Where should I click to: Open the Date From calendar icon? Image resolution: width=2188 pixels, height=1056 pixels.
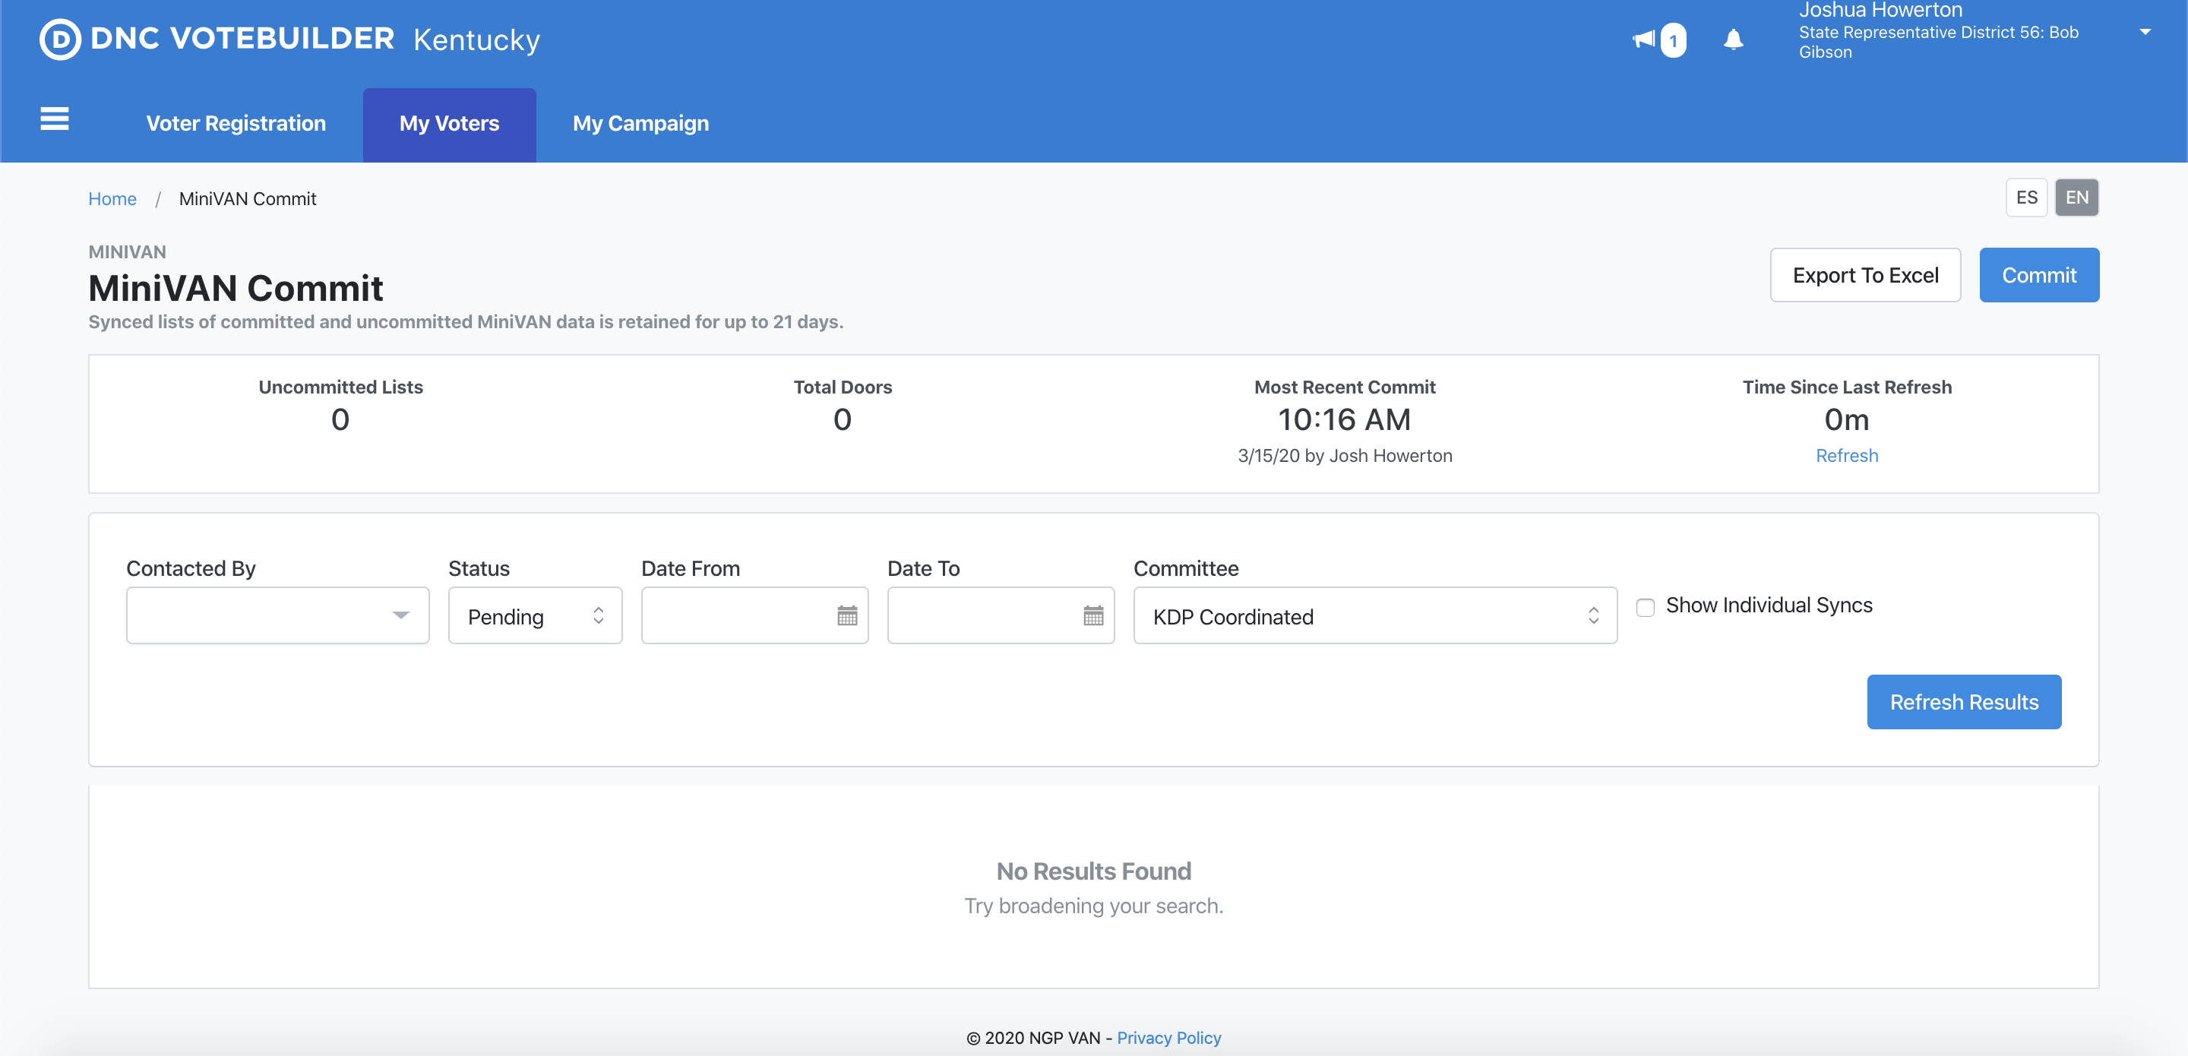[x=847, y=615]
